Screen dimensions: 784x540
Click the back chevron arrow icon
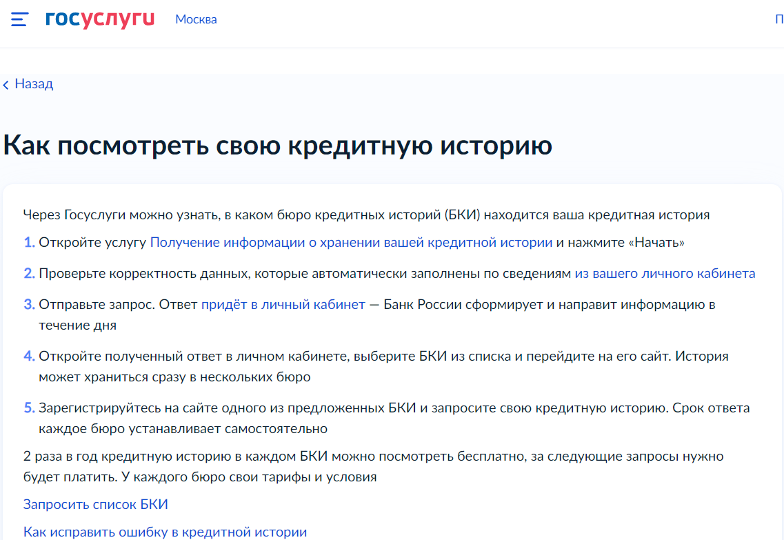pos(6,85)
